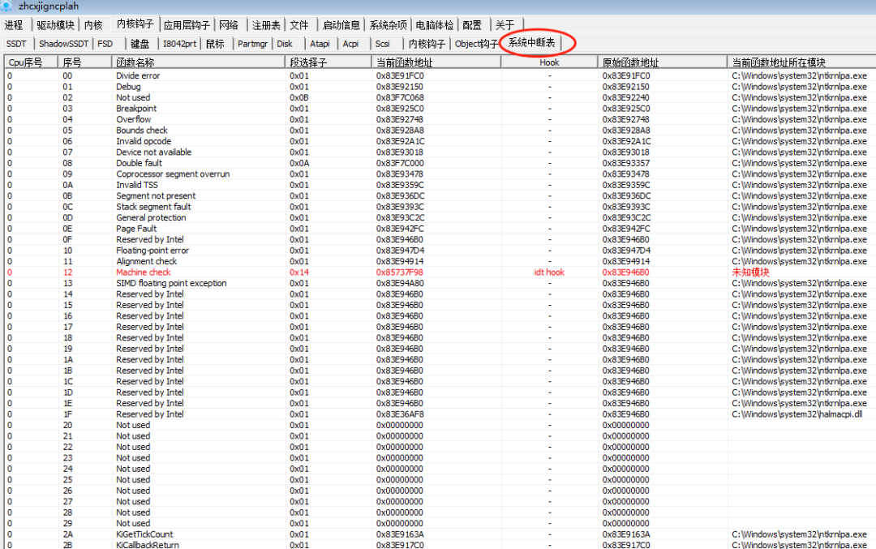The image size is (876, 549).
Task: Select the 内核钩子 sub-tab
Action: point(427,44)
